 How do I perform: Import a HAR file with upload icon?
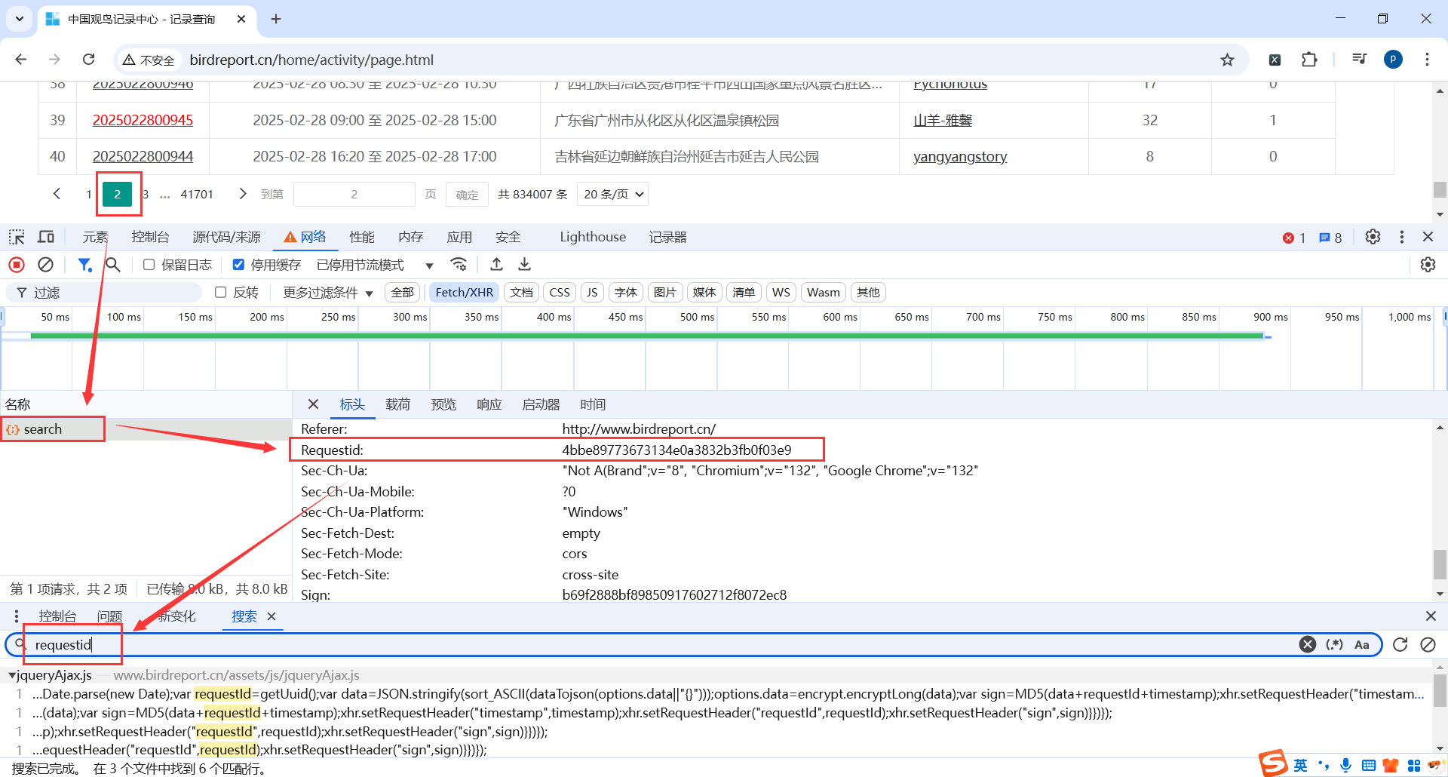click(496, 265)
